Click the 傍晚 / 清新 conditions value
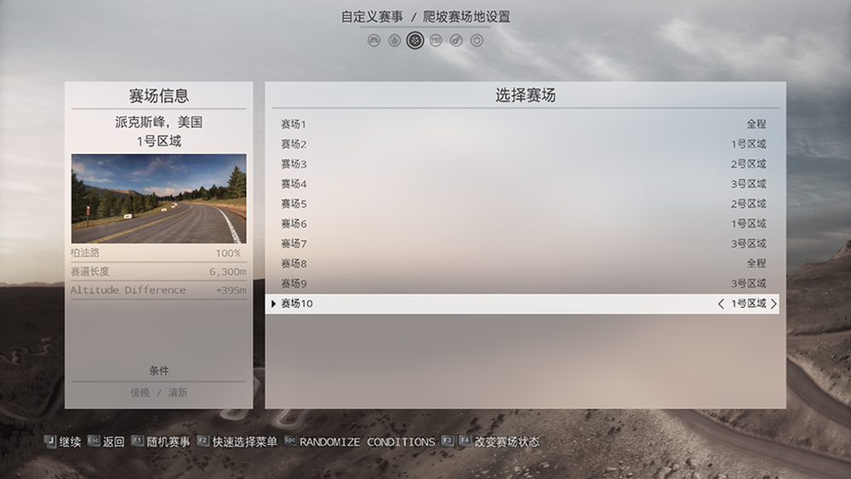This screenshot has width=851, height=479. tap(158, 392)
